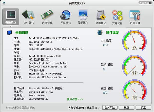Screen dimensions: 154x112
Task: Click the USB 输入设备 mouse value
Action: click(36, 70)
